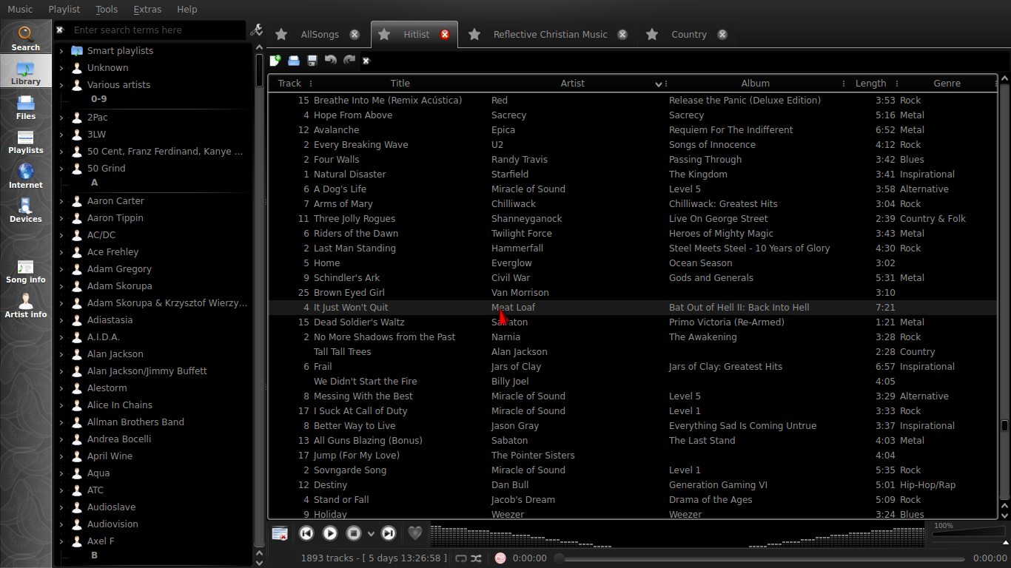
Task: Sort playlist by the Title column header
Action: [x=400, y=84]
